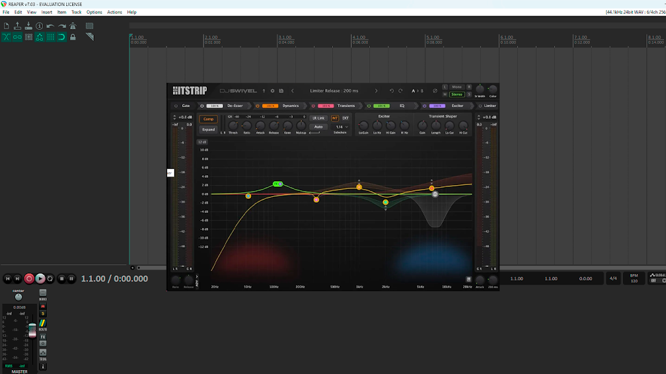Toggle envelope move with items icon
Image resolution: width=666 pixels, height=374 pixels.
[40, 37]
